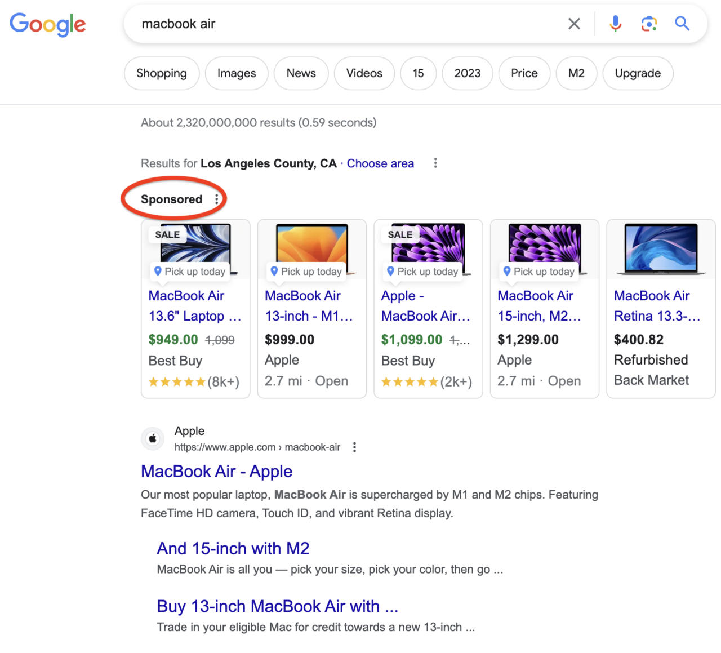Open three-dot menu next to Choose area
The height and width of the screenshot is (653, 721).
pos(435,163)
